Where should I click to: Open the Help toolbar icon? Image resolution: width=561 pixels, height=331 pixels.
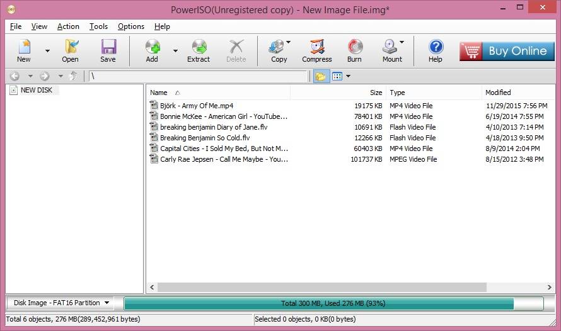436,51
